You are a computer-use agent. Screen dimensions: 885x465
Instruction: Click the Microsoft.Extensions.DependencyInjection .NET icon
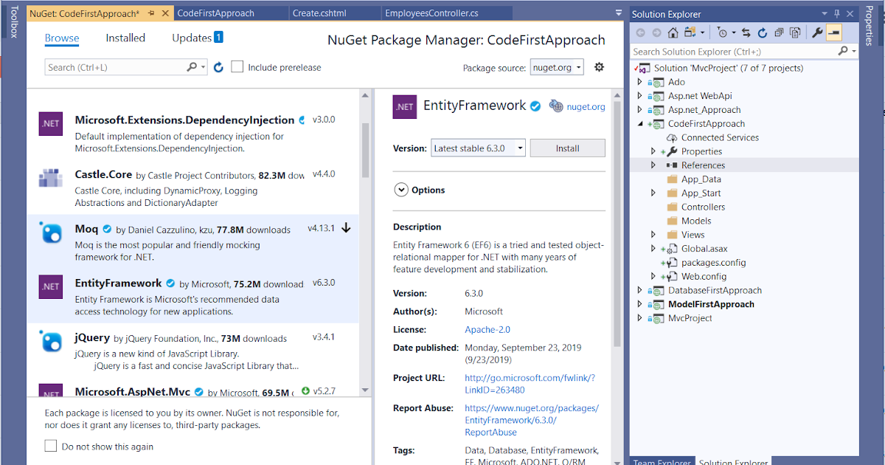50,123
